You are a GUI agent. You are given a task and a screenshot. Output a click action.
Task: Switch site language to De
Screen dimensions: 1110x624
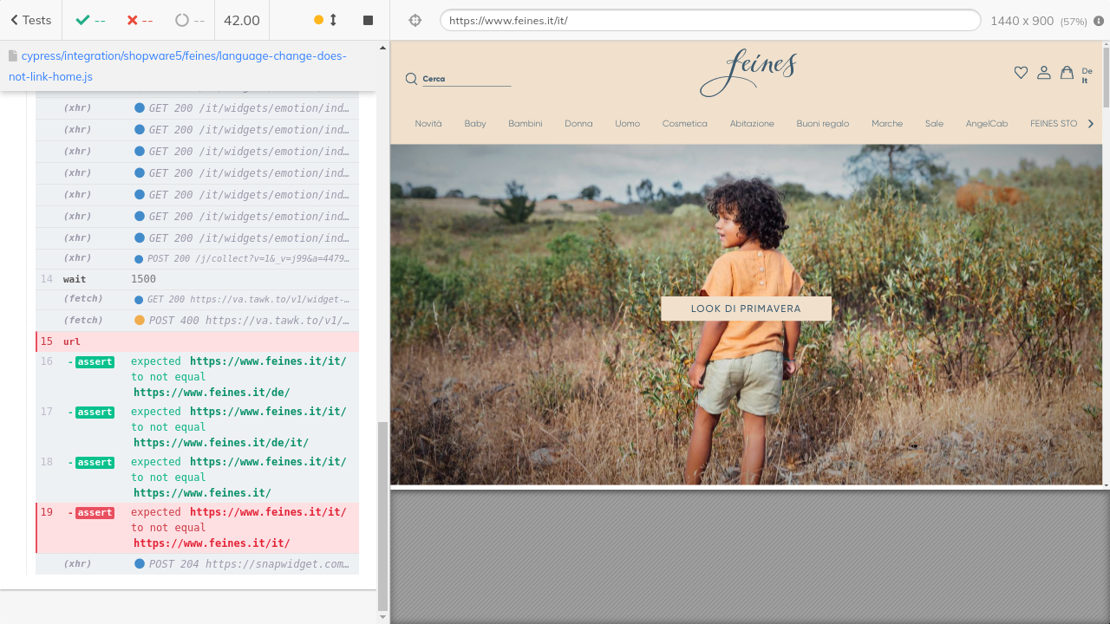click(1087, 71)
